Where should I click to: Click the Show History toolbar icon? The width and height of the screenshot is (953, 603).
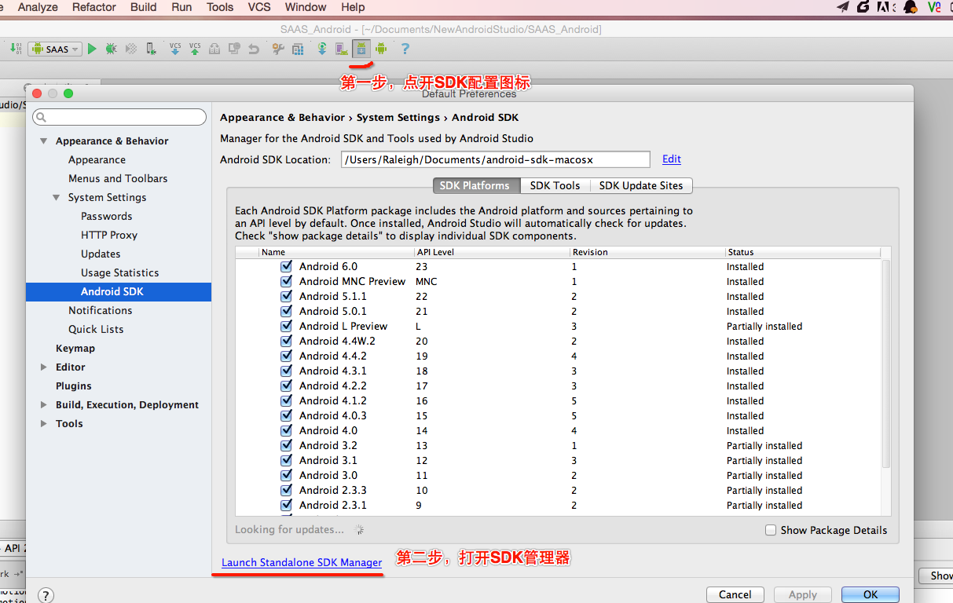coord(234,49)
